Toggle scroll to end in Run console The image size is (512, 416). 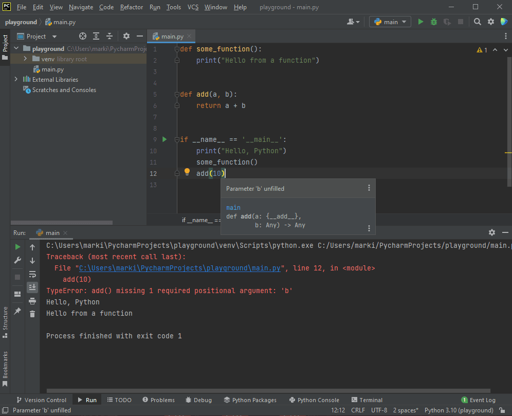tap(32, 287)
